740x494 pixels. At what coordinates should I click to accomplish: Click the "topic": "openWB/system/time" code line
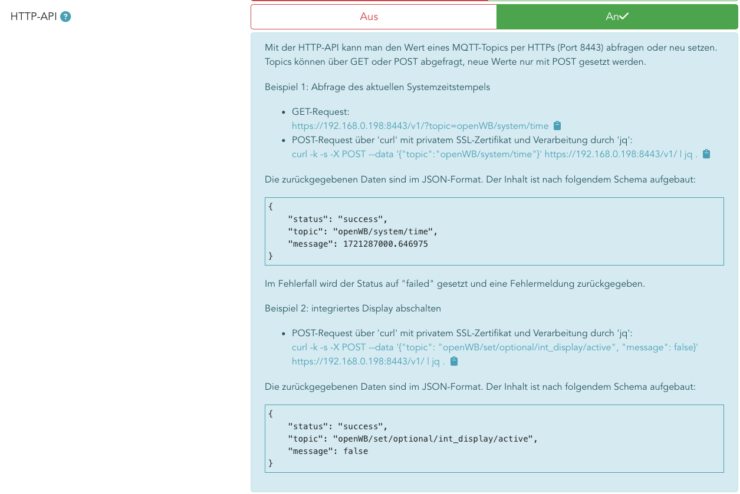point(362,231)
